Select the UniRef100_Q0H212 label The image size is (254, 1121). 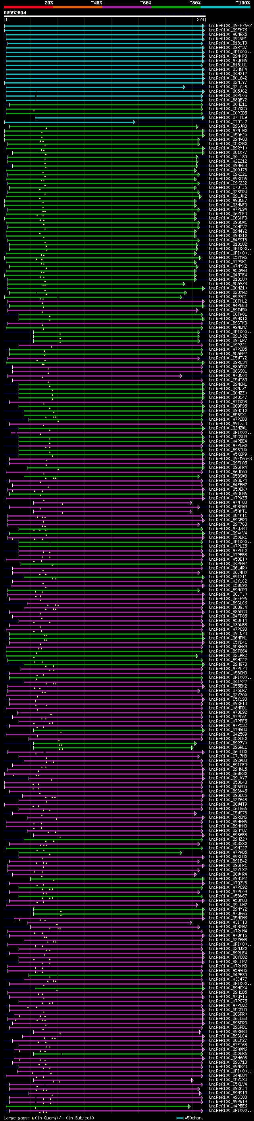(x=228, y=74)
